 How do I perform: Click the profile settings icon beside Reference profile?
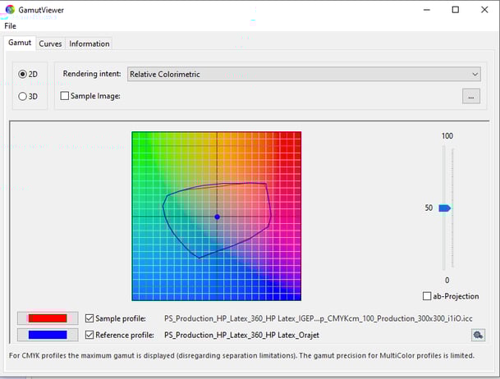pyautogui.click(x=477, y=335)
